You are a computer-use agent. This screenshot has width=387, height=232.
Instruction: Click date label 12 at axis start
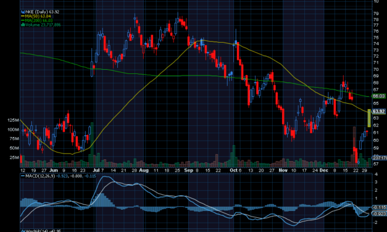pos(23,170)
